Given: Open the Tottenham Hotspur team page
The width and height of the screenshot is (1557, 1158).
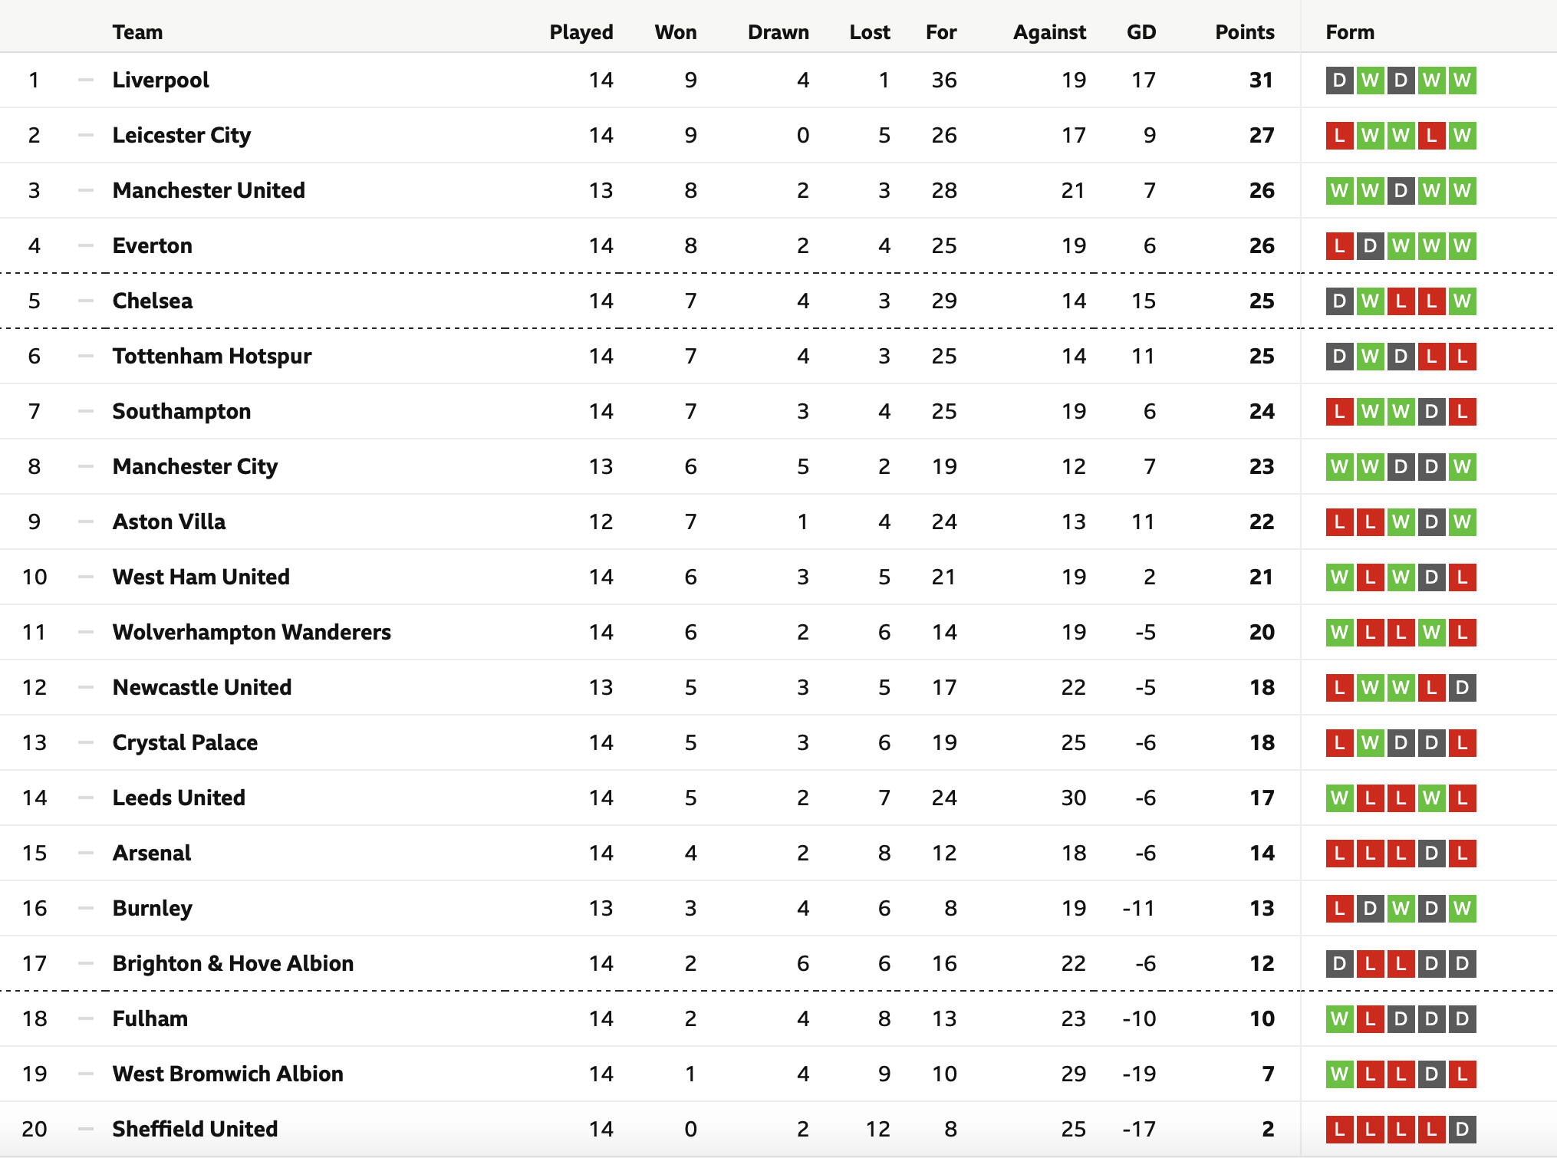Looking at the screenshot, I should pos(212,356).
